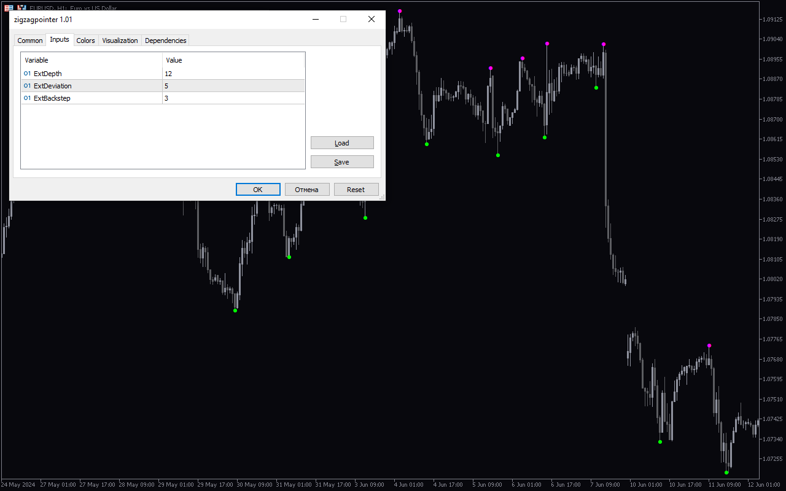Viewport: 786px width, 491px height.
Task: Select the ExtDeviation variable row
Action: (x=163, y=86)
